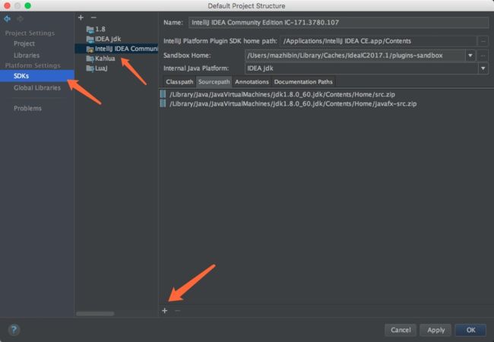Open Problems in sidebar
Viewport: 494px width, 342px height.
coord(27,109)
